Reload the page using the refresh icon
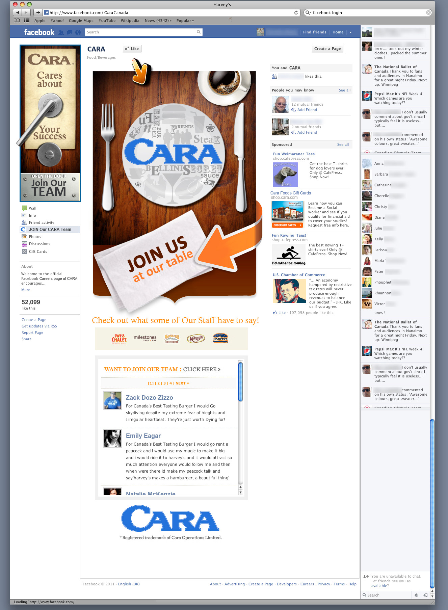This screenshot has width=448, height=610. [x=296, y=12]
